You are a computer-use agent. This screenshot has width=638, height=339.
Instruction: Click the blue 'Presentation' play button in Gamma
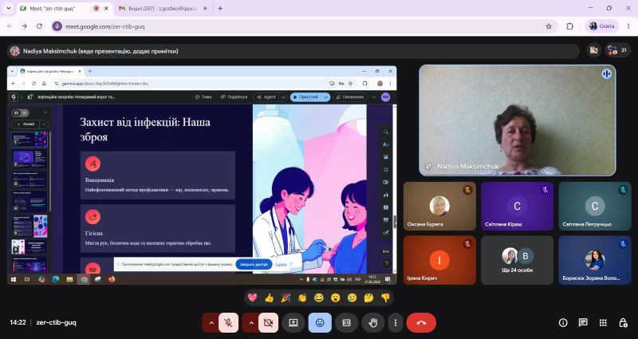305,97
